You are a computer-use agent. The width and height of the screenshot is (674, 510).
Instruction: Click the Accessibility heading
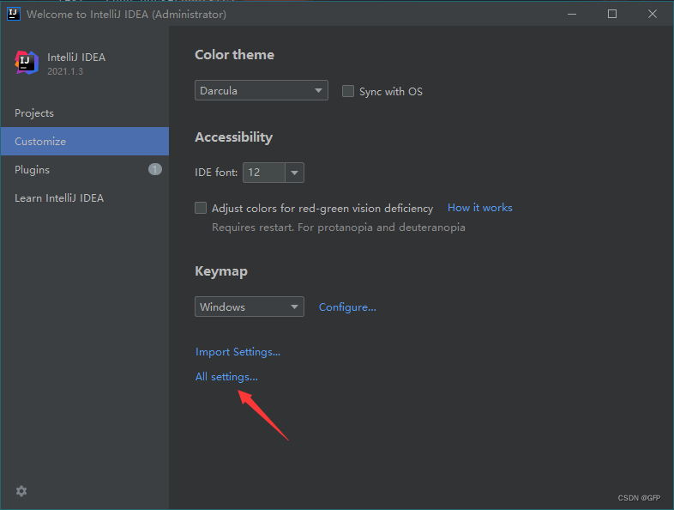click(233, 137)
